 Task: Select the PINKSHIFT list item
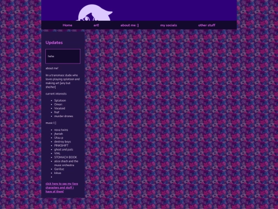61,146
